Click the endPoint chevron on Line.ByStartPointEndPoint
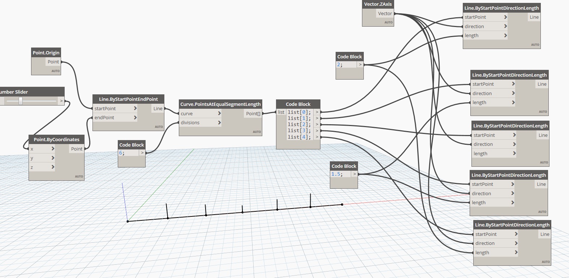 pos(135,118)
